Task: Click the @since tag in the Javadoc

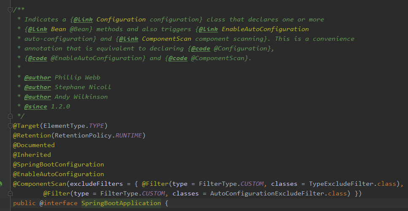Action: 35,106
